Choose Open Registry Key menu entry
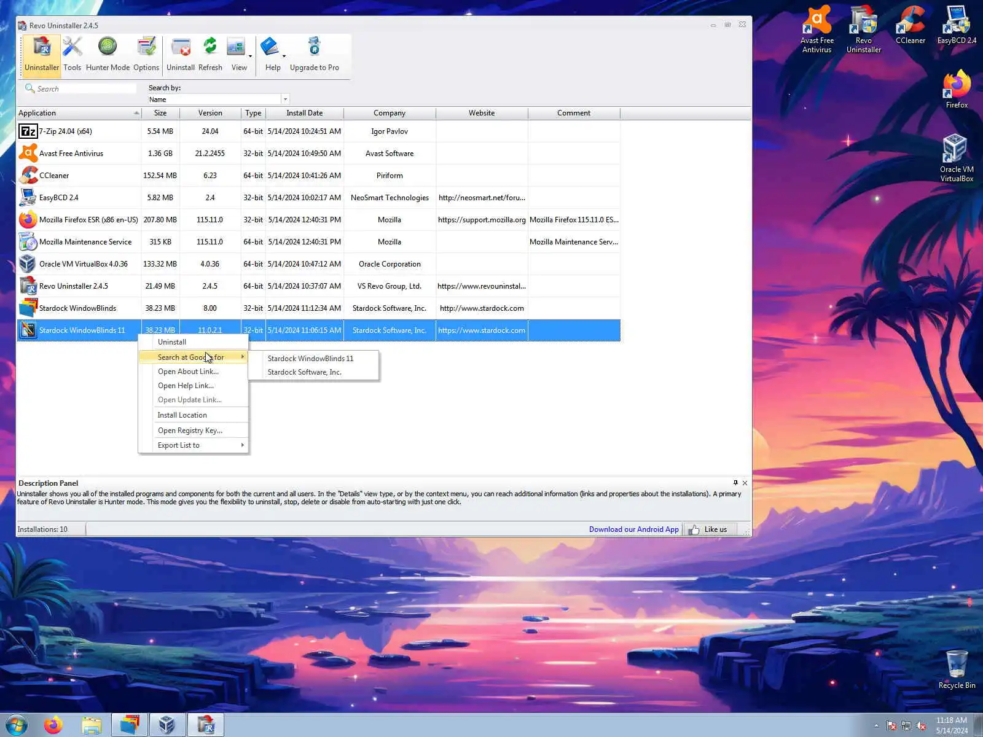The width and height of the screenshot is (983, 737). point(194,431)
